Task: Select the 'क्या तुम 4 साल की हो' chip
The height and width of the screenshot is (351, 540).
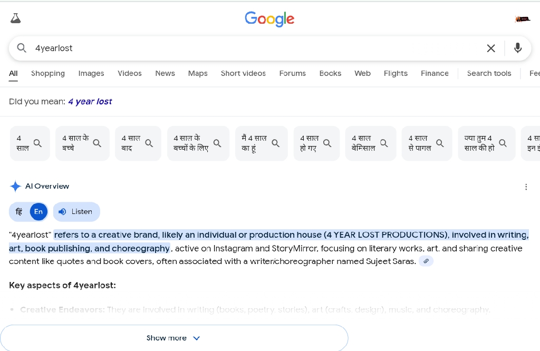Action: click(486, 143)
